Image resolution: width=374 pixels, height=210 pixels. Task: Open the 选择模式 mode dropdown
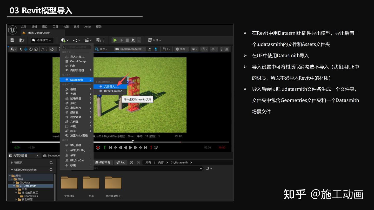pyautogui.click(x=42, y=40)
